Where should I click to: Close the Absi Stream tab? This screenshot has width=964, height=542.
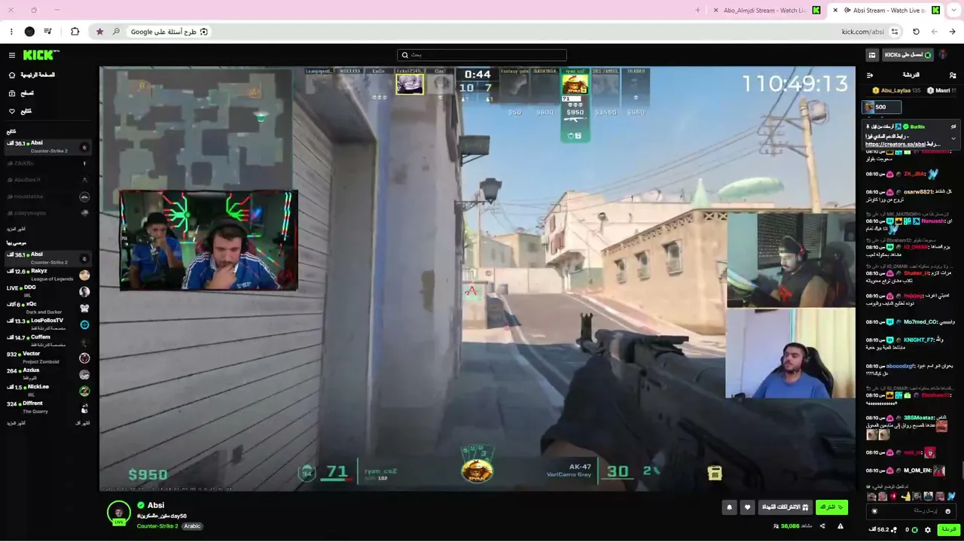(835, 11)
